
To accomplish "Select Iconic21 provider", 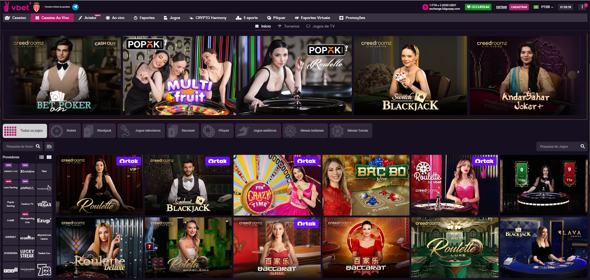I will (27, 237).
